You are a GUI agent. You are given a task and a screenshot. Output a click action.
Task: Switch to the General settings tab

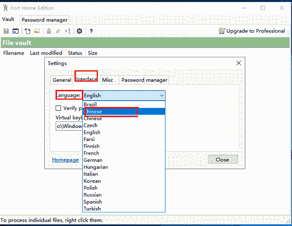point(62,80)
